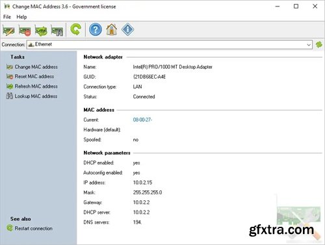Click the Gateway label
The width and height of the screenshot is (325, 245).
pos(92,202)
